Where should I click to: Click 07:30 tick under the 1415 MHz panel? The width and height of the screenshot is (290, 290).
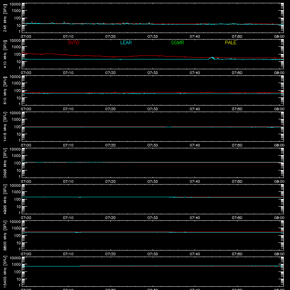[x=153, y=145]
